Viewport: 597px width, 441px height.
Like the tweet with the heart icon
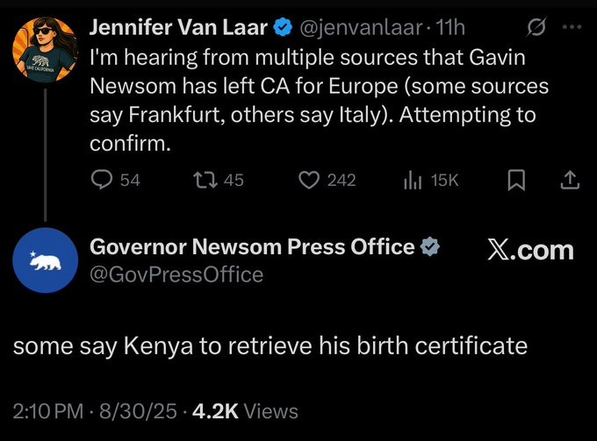pyautogui.click(x=309, y=180)
